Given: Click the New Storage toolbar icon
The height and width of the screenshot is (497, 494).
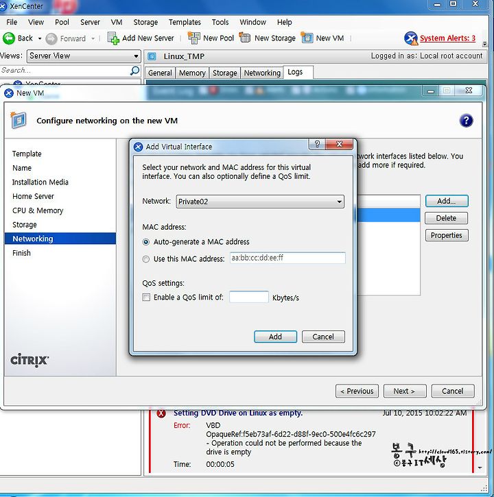Looking at the screenshot, I should pos(245,38).
